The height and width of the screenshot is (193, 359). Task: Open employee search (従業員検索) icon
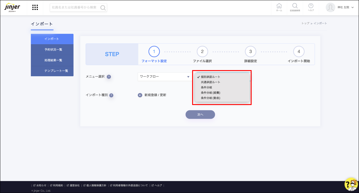[295, 7]
